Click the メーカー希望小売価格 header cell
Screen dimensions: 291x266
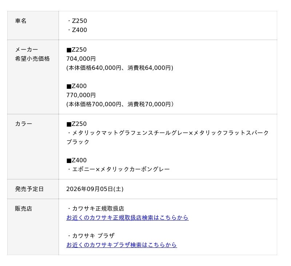point(33,77)
